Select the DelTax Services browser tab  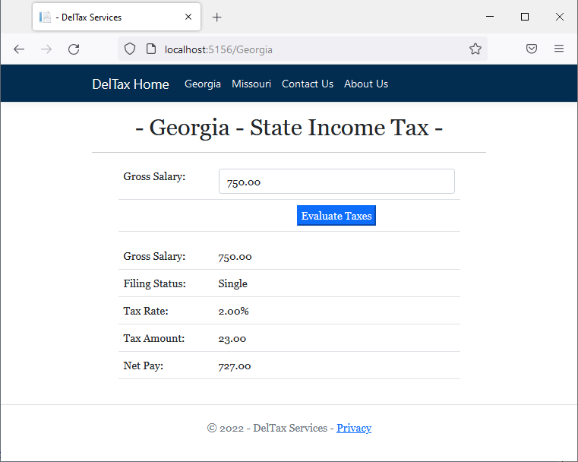click(116, 17)
